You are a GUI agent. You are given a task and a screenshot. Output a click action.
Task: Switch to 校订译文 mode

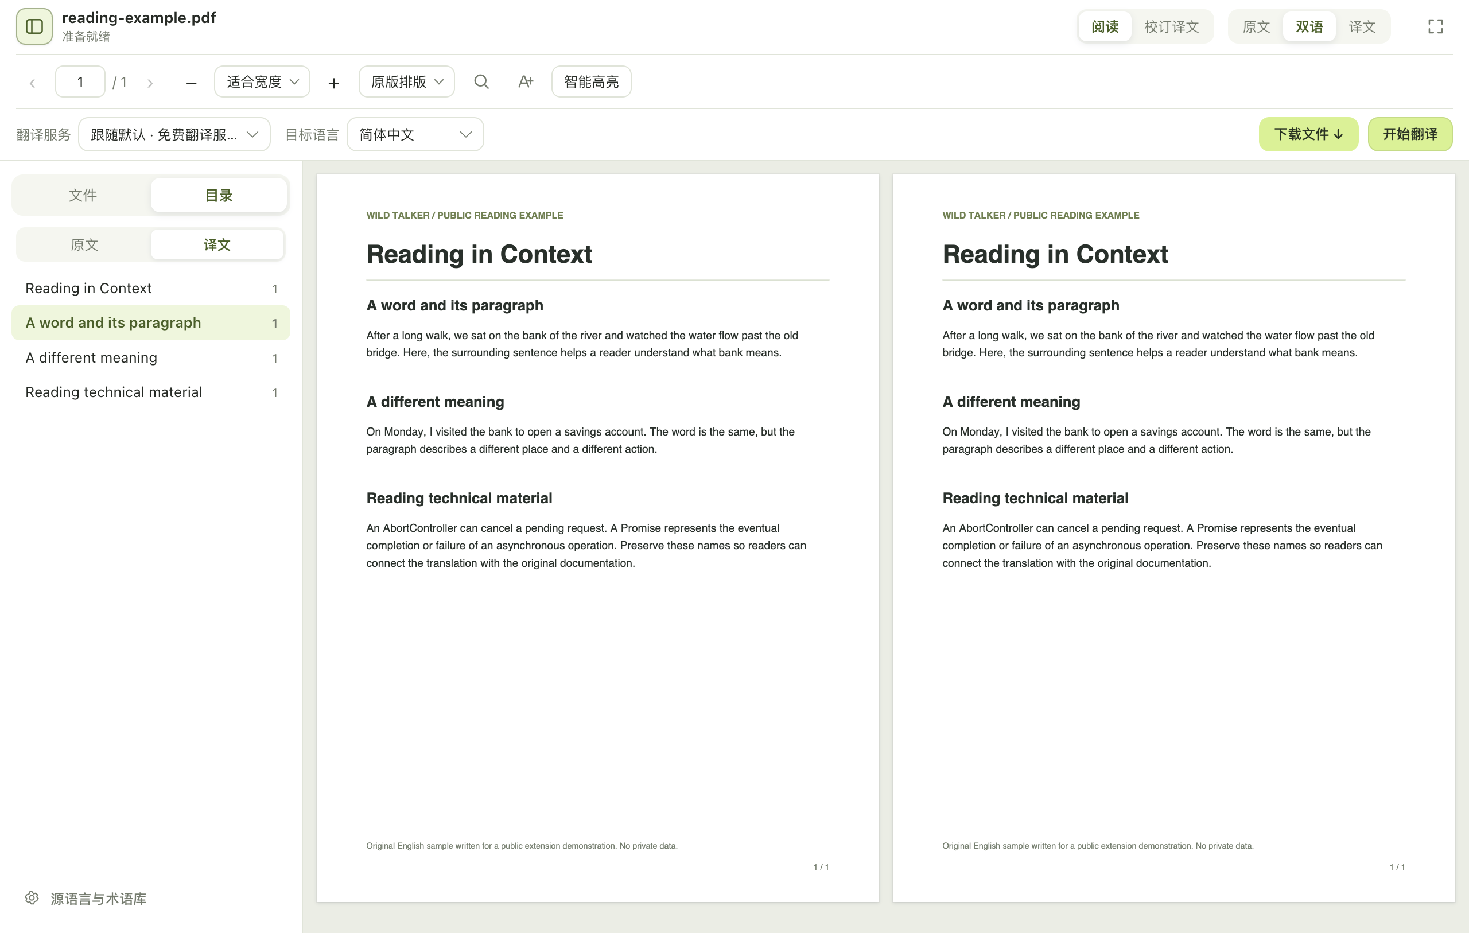[x=1171, y=26]
